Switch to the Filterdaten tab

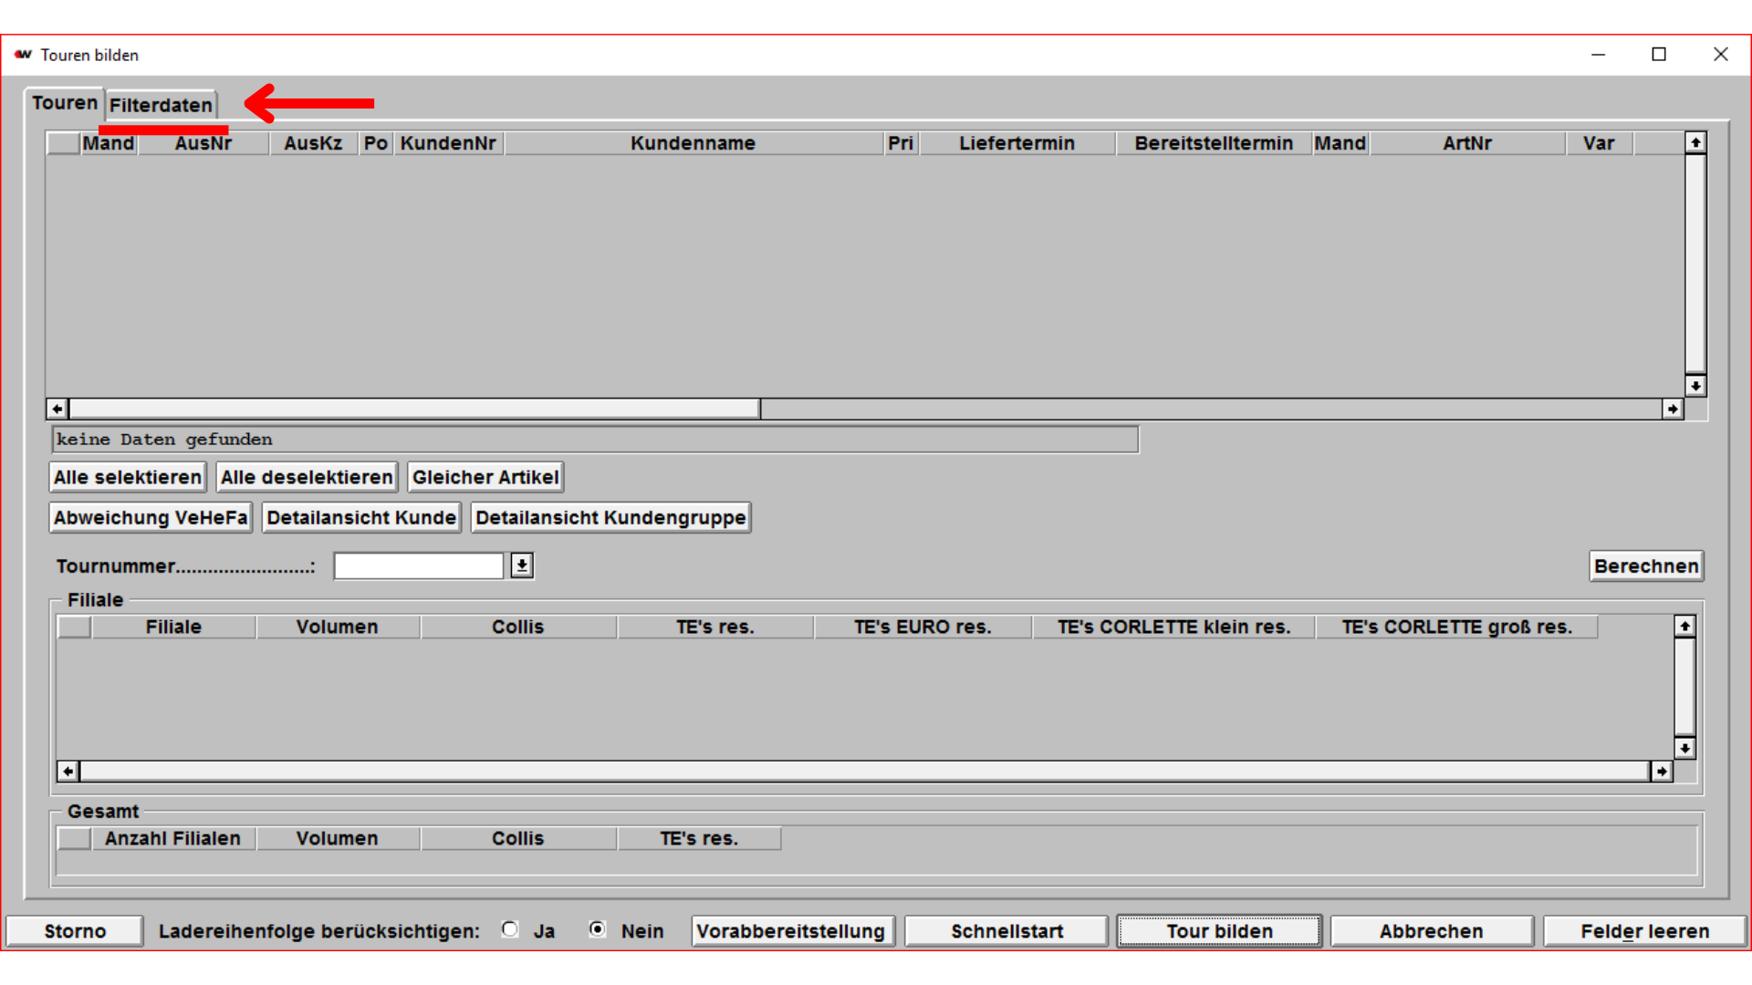(x=161, y=105)
